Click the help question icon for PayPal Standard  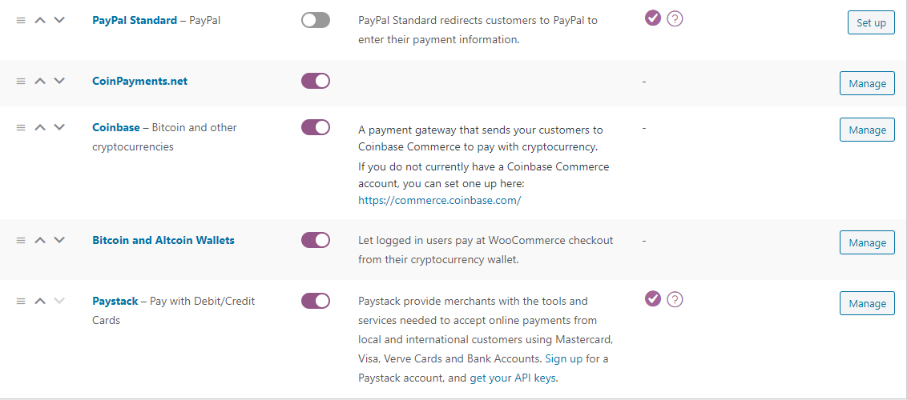(x=675, y=19)
